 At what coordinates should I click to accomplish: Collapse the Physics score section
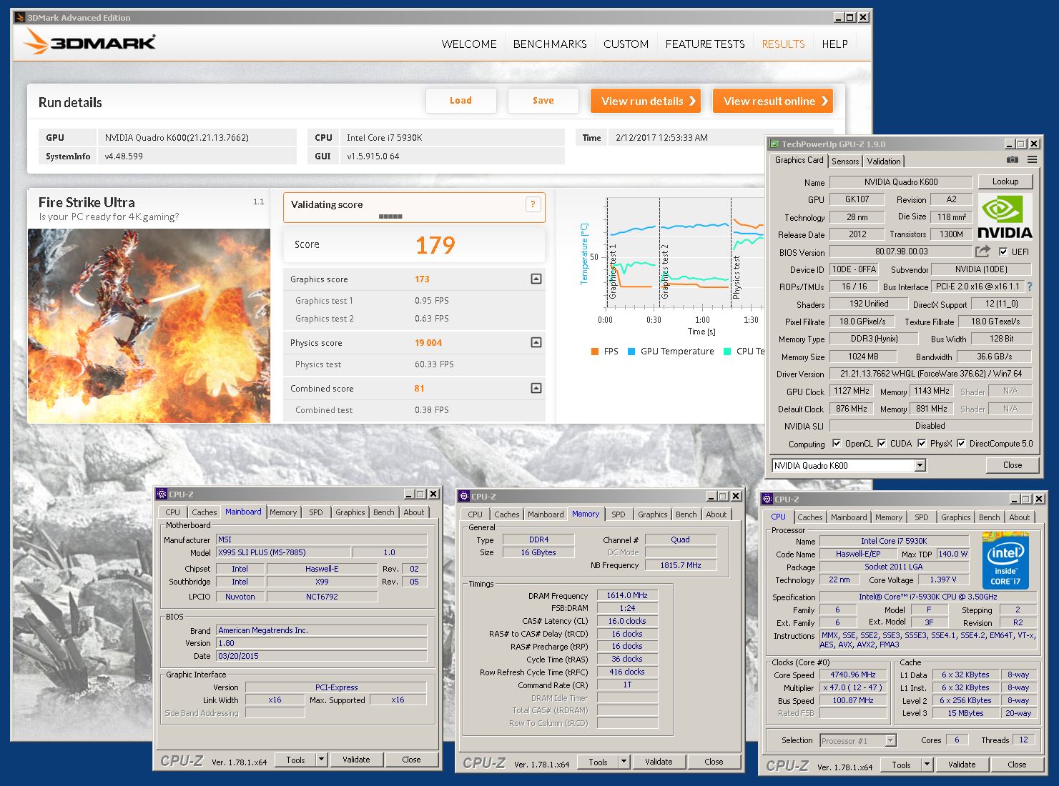coord(536,343)
